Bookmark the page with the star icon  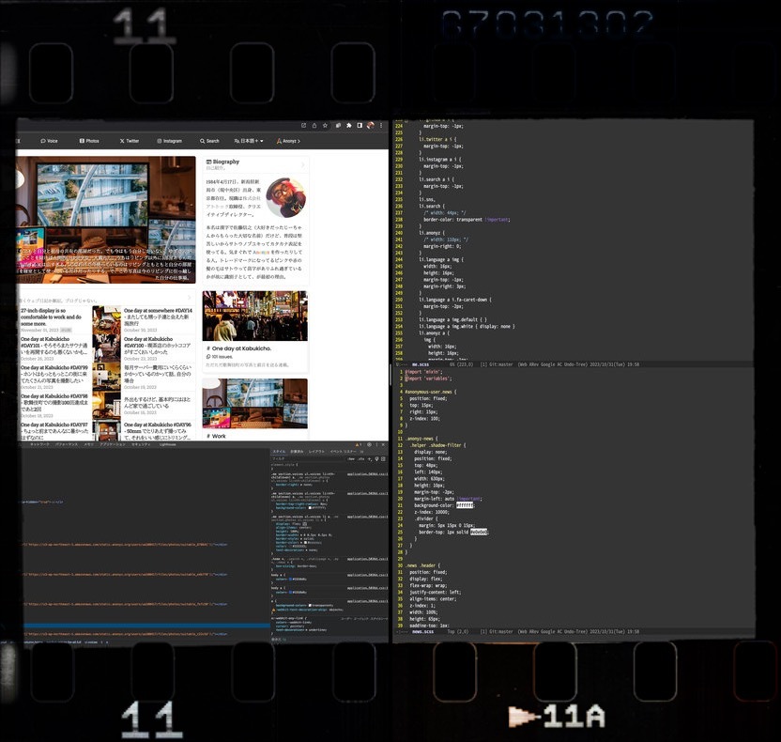(x=326, y=125)
